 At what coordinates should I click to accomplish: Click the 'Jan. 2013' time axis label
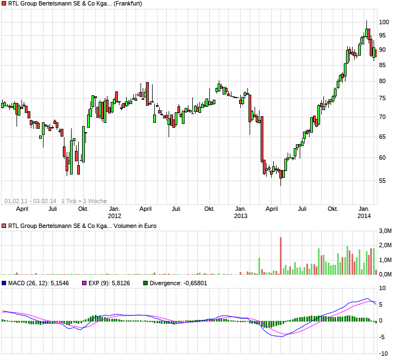coord(241,213)
